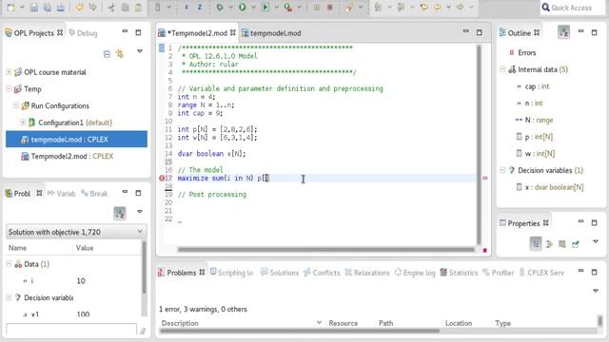The image size is (609, 342).
Task: Collapse Data (1) in problem browser
Action: [x=9, y=264]
